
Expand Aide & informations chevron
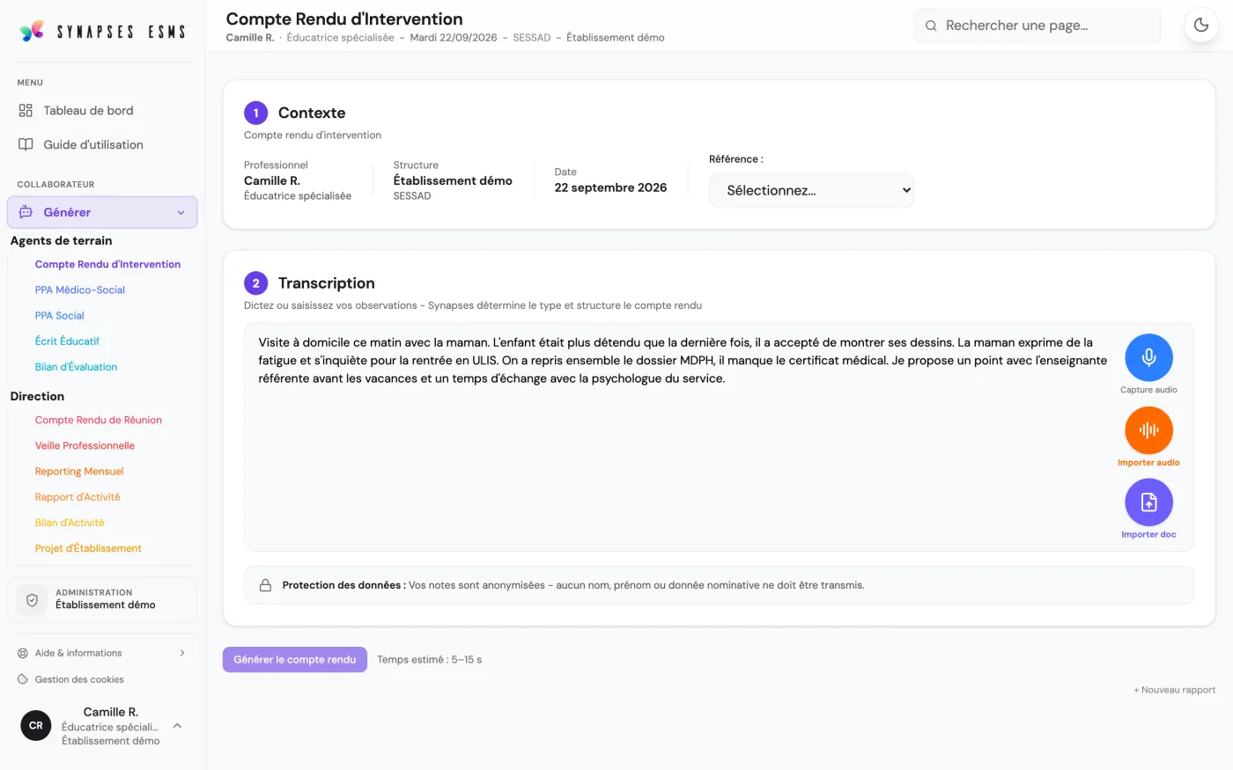click(x=182, y=653)
